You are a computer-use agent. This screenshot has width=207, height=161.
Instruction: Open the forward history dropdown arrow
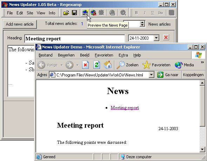pos(77,65)
